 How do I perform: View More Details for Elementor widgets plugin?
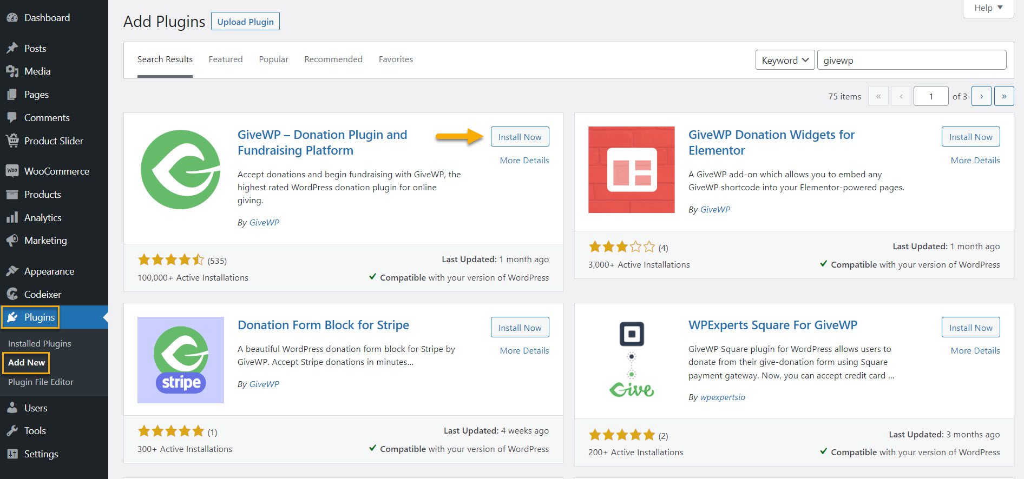pos(975,160)
